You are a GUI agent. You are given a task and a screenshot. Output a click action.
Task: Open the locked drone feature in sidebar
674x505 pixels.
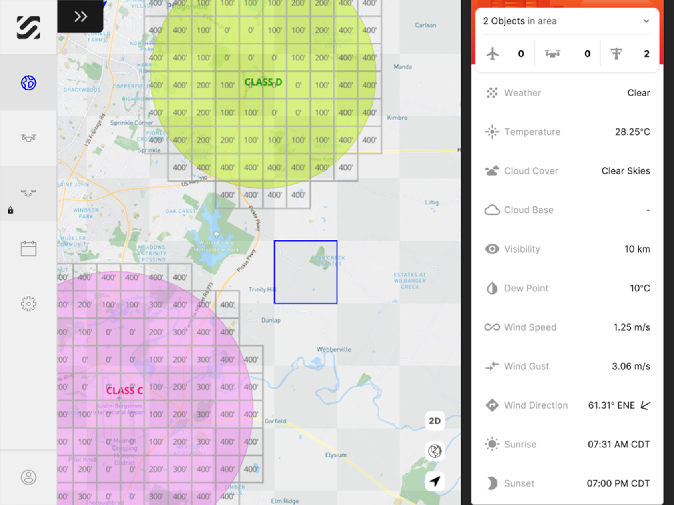point(28,193)
